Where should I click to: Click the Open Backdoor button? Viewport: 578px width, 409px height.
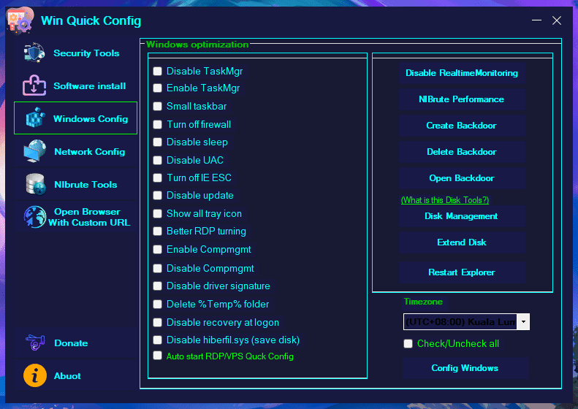462,178
